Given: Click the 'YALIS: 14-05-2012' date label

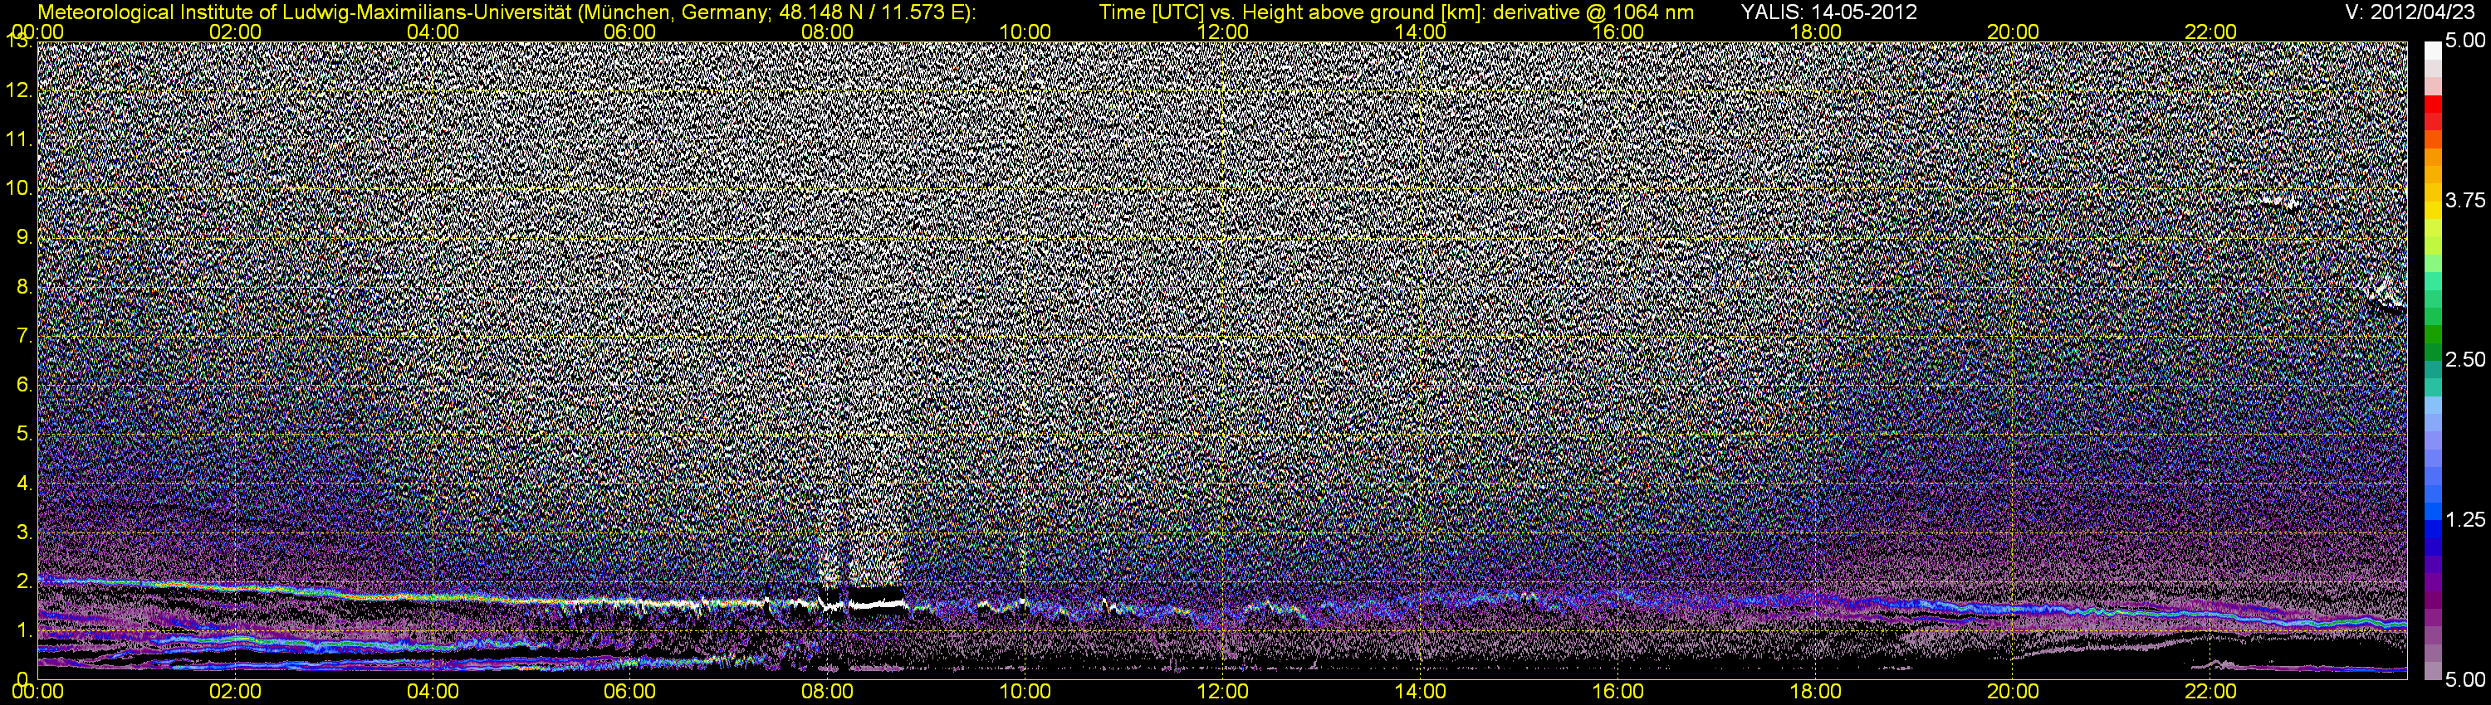Looking at the screenshot, I should (x=1828, y=12).
